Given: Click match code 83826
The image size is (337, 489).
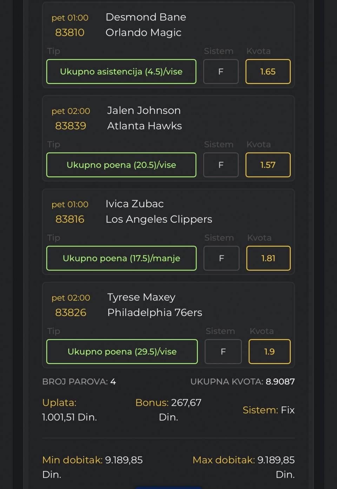Looking at the screenshot, I should pyautogui.click(x=71, y=313).
